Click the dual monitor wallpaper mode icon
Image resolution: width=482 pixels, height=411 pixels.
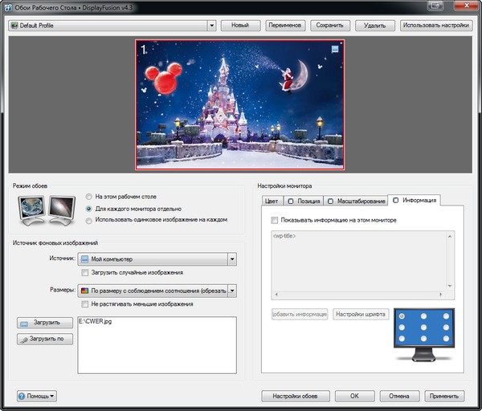46,210
